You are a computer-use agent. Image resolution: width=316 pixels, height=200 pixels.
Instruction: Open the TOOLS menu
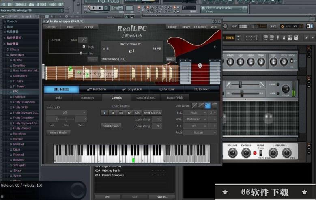(52, 4)
